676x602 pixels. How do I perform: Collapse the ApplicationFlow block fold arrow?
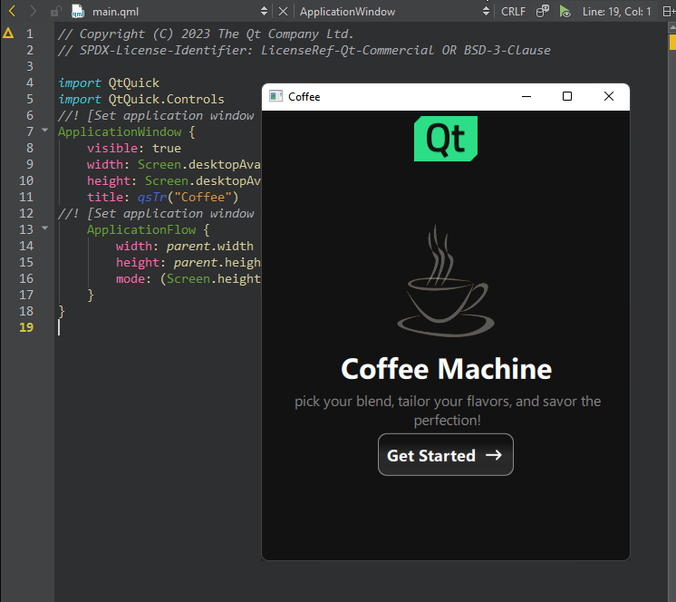tap(44, 229)
